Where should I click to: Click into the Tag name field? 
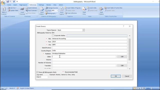pos(42,77)
